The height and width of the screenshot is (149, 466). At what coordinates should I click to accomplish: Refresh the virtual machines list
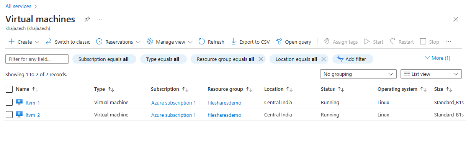tap(211, 42)
